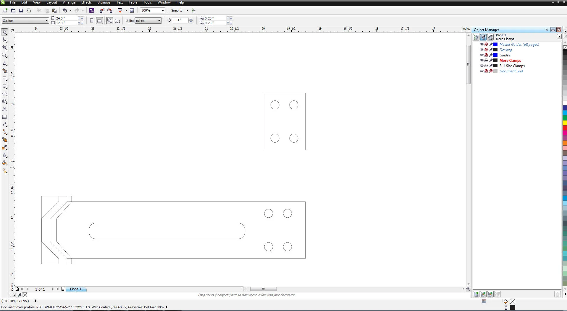The image size is (567, 311).
Task: Switch to the Page 1 tab
Action: [x=76, y=289]
